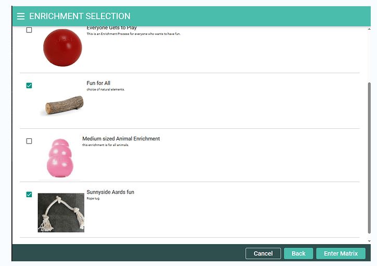The image size is (377, 266).
Task: Uncheck the Sunnyside Aards fun checkbox
Action: 29,194
